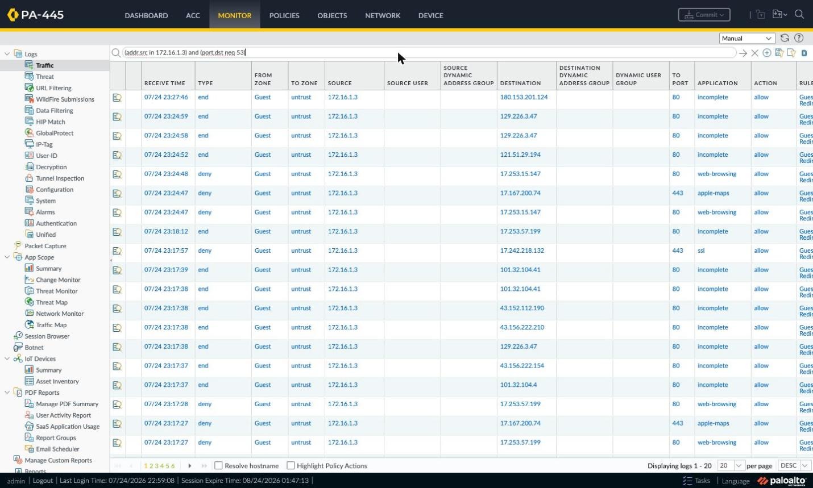The image size is (813, 488).
Task: Go to page 6 of logs
Action: (173, 466)
